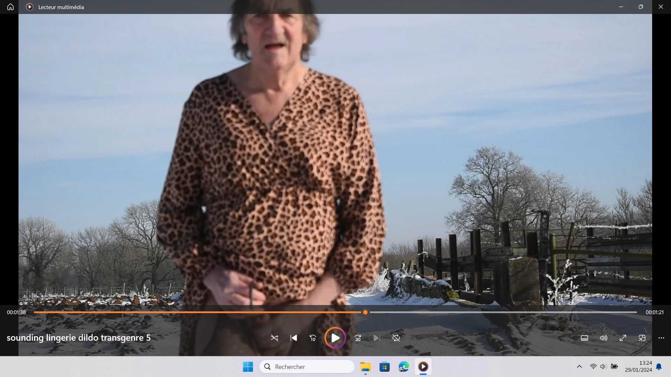Open the subtitles and captions menu
Screen dimensions: 671x377
(584, 338)
